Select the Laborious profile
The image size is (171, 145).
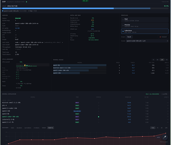[x=145, y=31]
